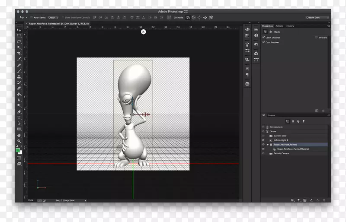346x222 pixels.
Task: Show whole scene filter in 3D panel
Action: point(288,121)
